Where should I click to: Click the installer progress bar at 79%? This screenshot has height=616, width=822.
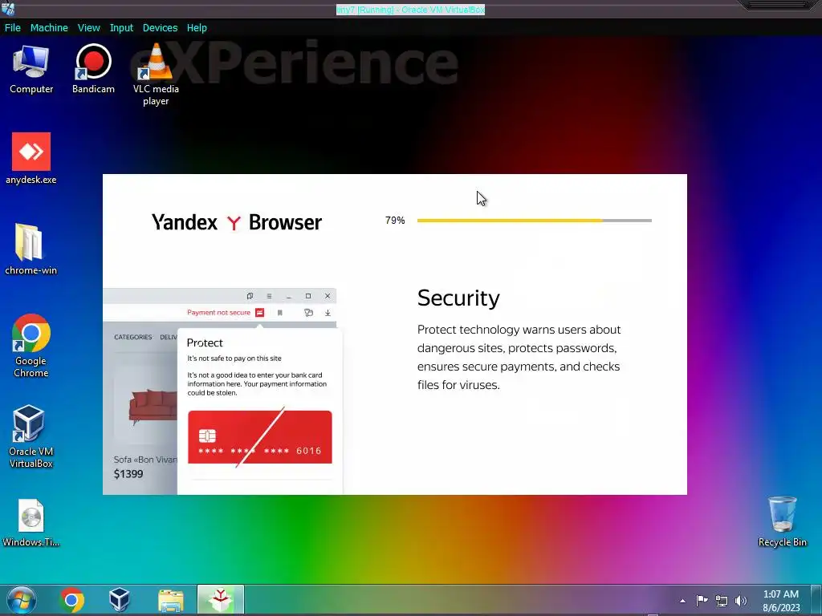point(534,221)
